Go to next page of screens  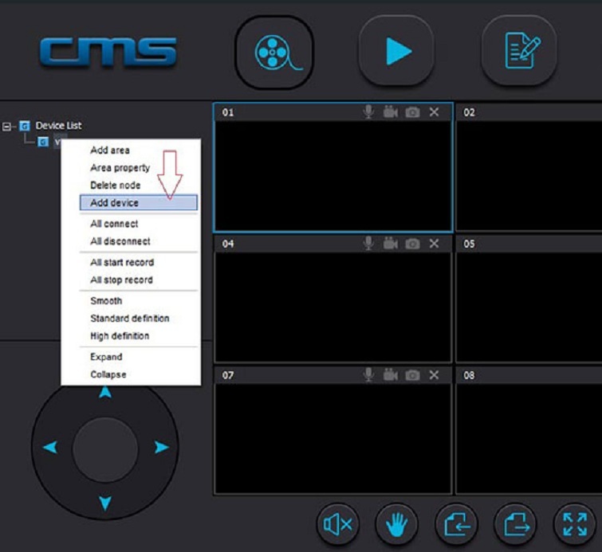pos(515,523)
